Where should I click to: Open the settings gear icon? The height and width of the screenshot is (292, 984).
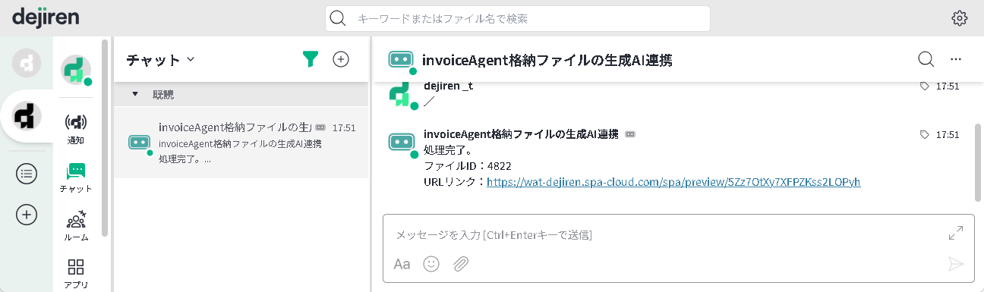960,18
